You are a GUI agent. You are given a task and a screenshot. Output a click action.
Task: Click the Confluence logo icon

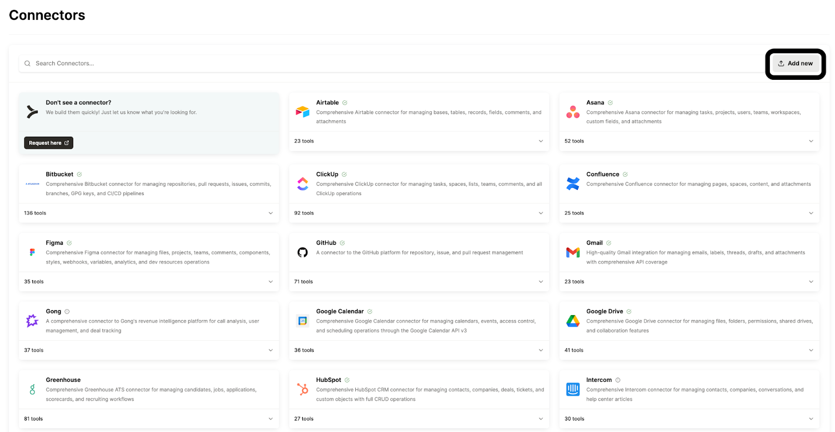coord(573,184)
